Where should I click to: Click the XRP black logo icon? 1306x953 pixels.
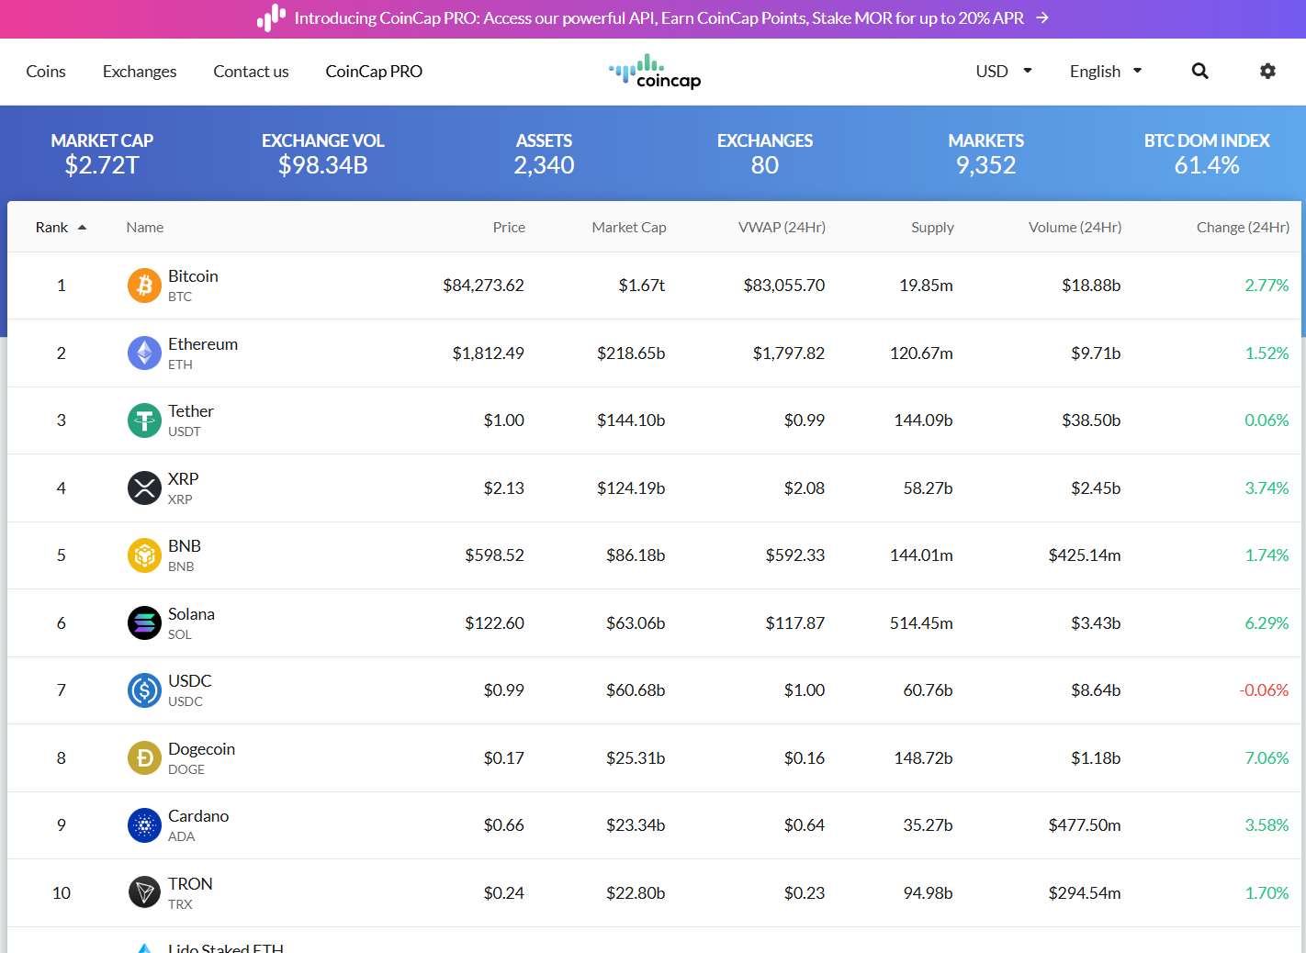[144, 488]
